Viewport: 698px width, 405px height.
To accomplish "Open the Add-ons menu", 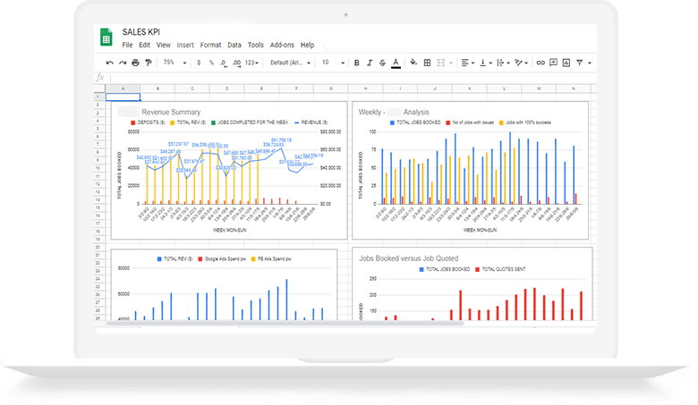I will (x=282, y=45).
